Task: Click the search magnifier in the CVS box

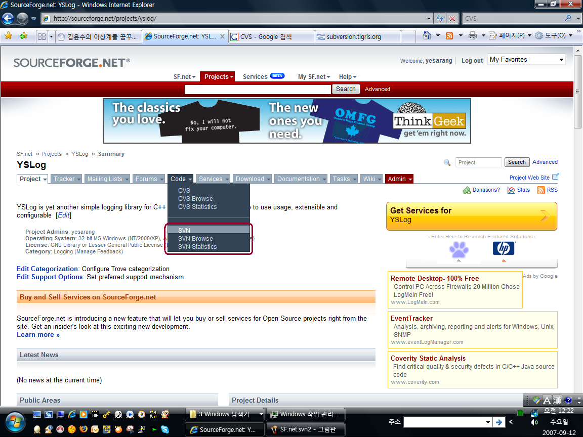Action: point(568,18)
